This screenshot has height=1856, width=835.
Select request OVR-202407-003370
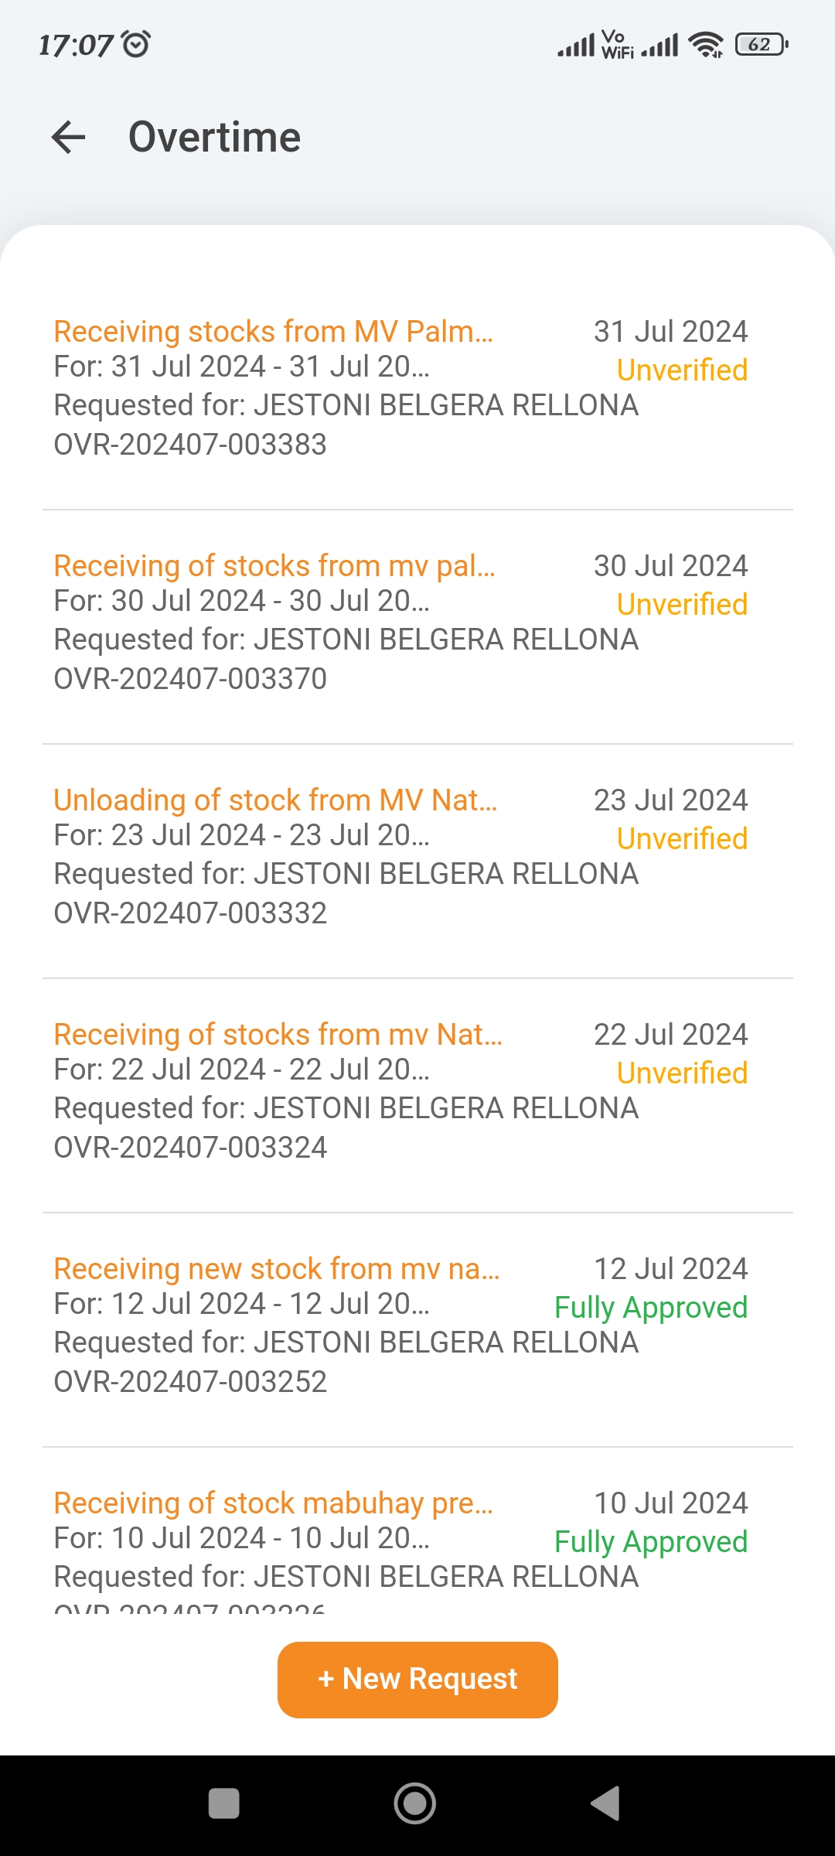pos(190,679)
